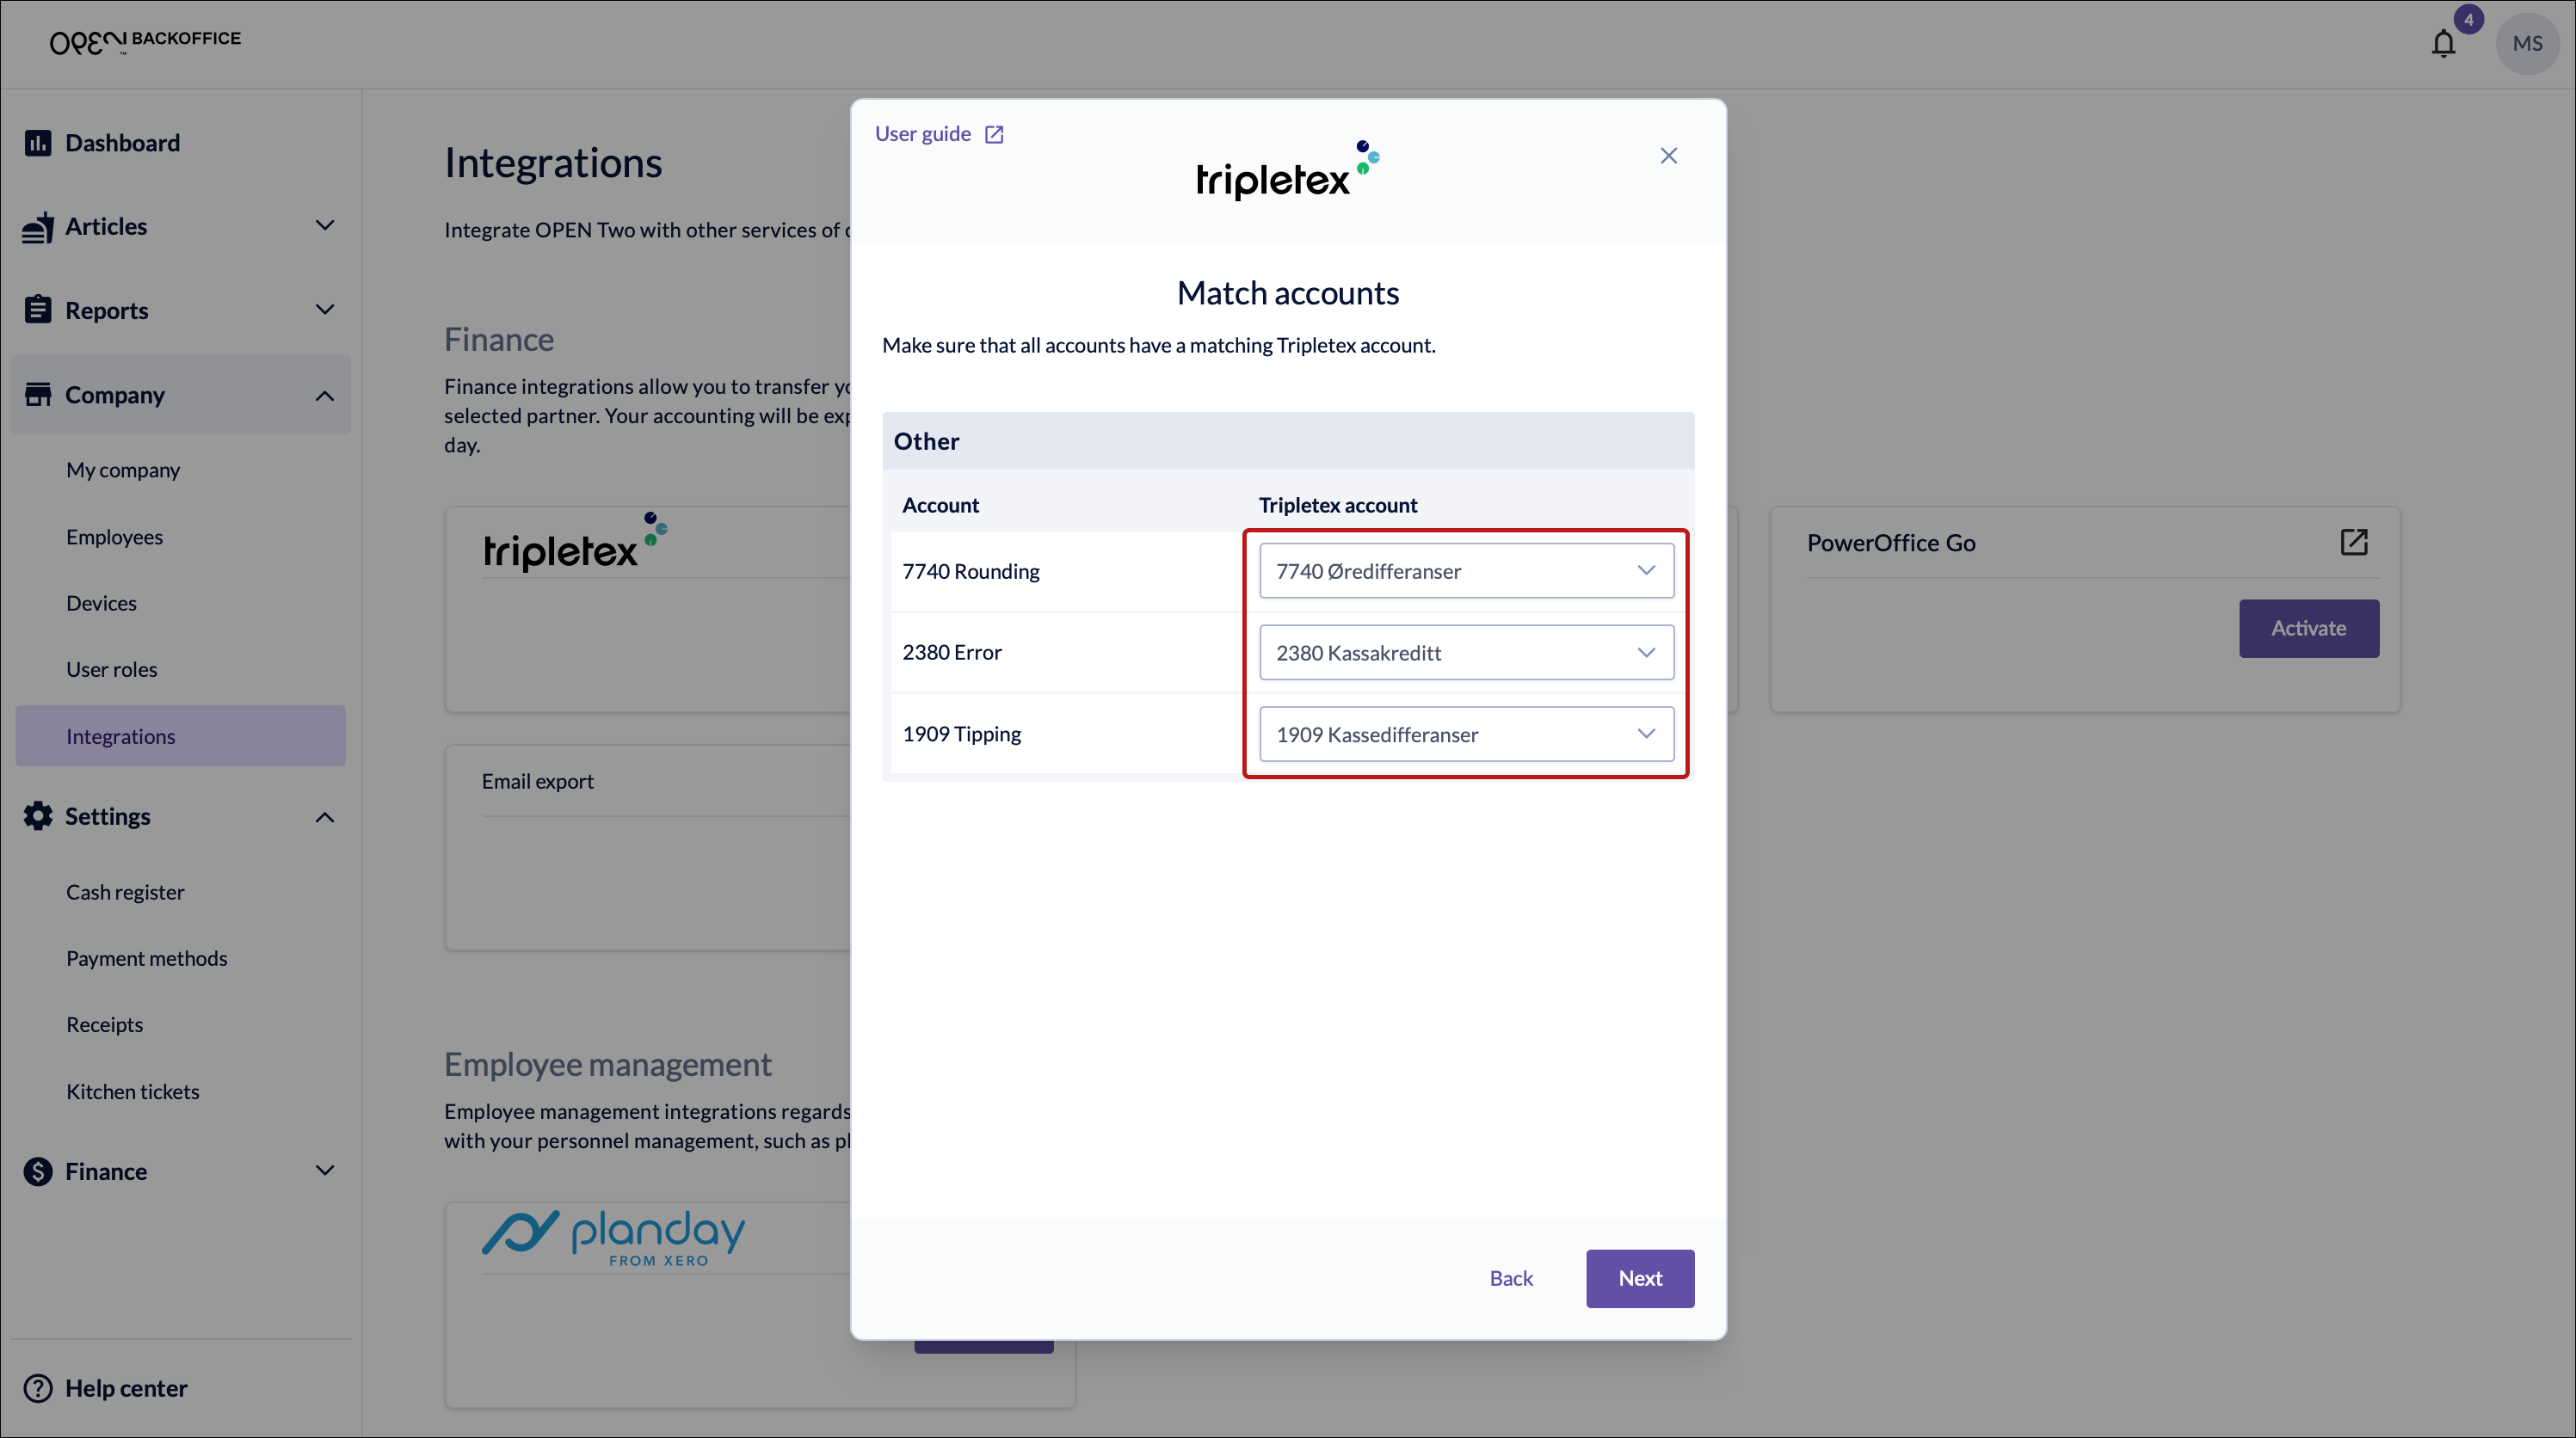This screenshot has height=1438, width=2576.
Task: Open User guide external link icon
Action: [x=994, y=135]
